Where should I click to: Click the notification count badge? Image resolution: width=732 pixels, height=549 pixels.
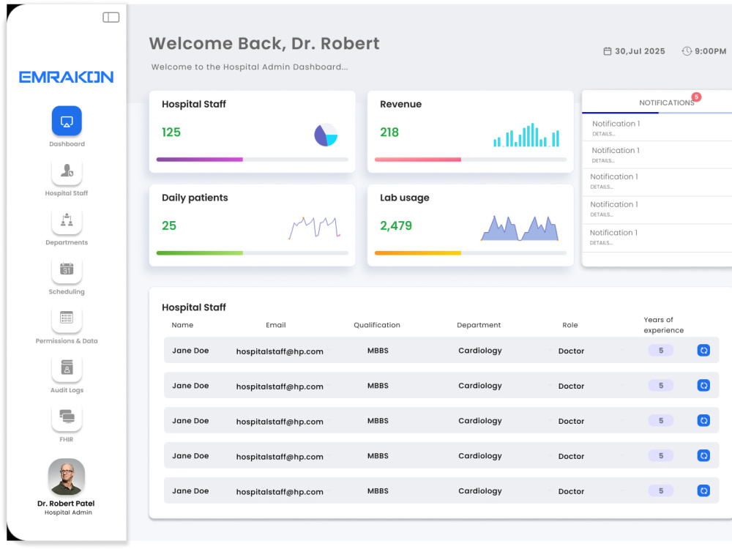tap(697, 97)
